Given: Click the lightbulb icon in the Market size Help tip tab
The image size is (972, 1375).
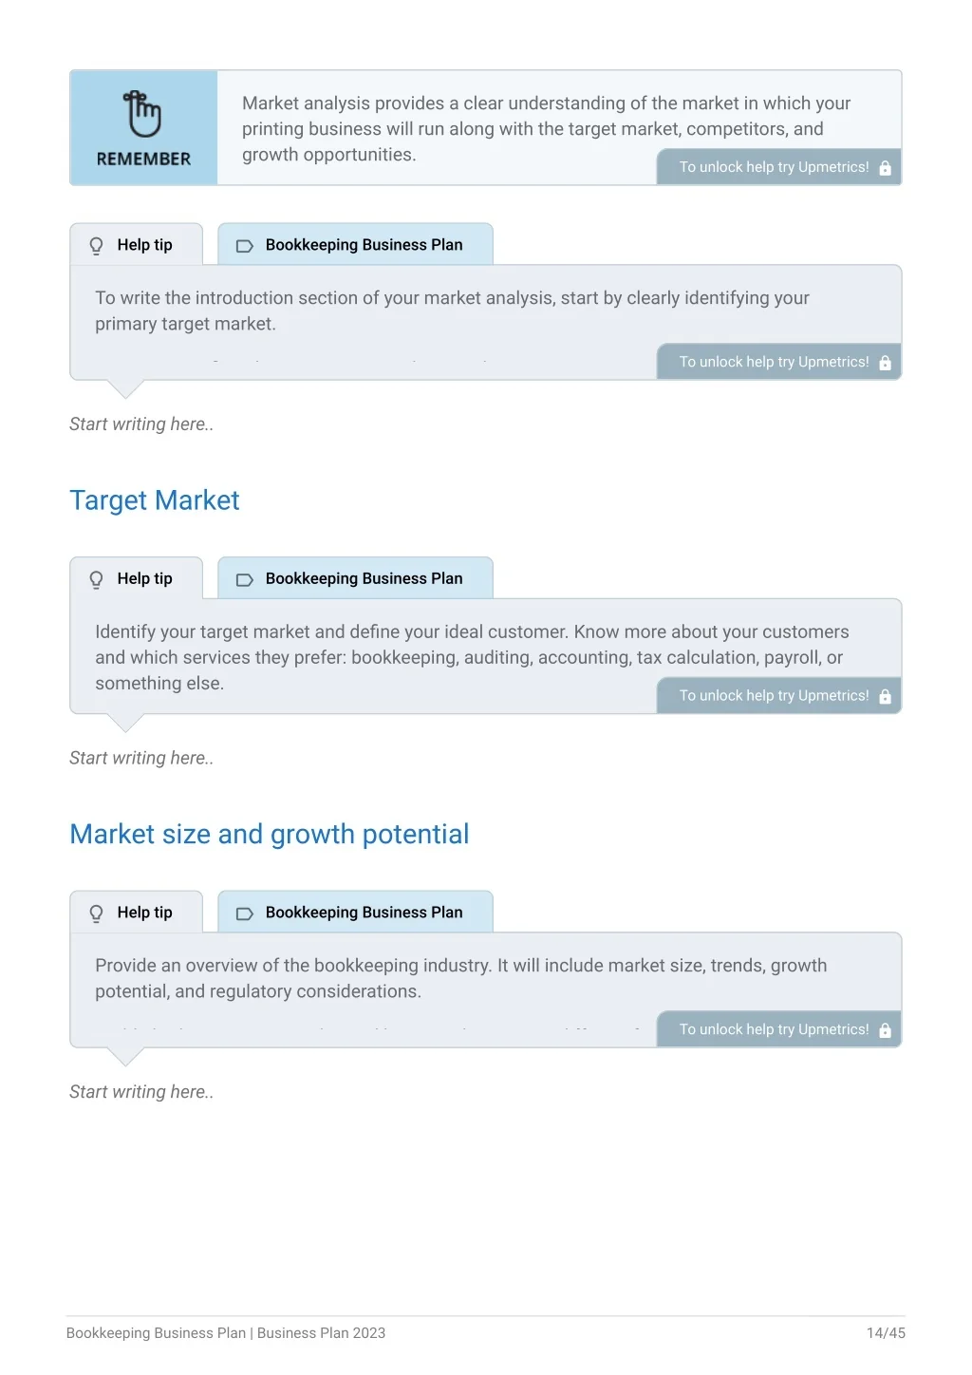Looking at the screenshot, I should (x=96, y=914).
